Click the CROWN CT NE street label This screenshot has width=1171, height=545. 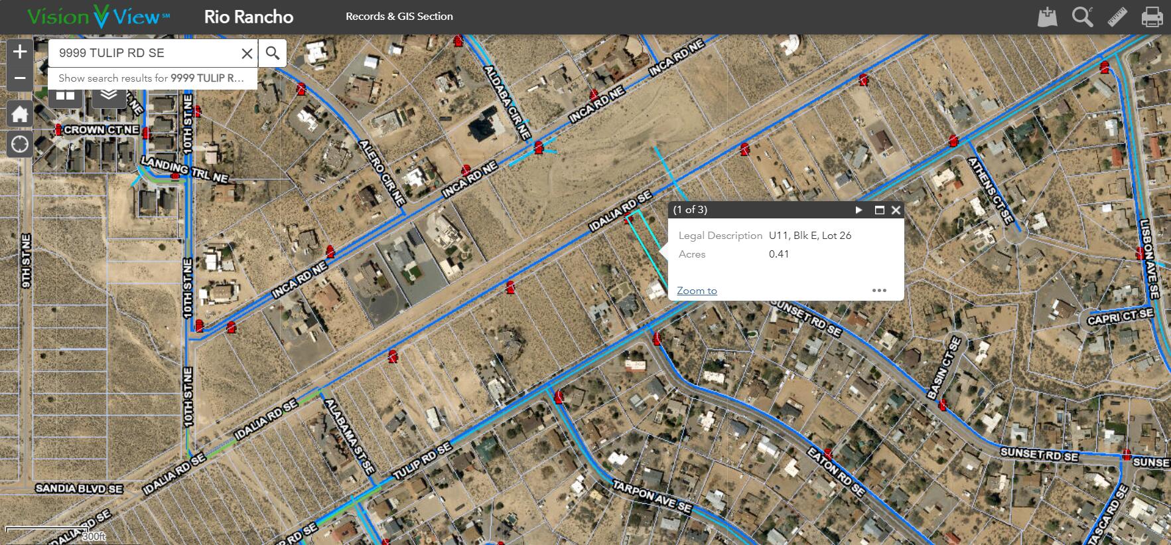pyautogui.click(x=101, y=130)
